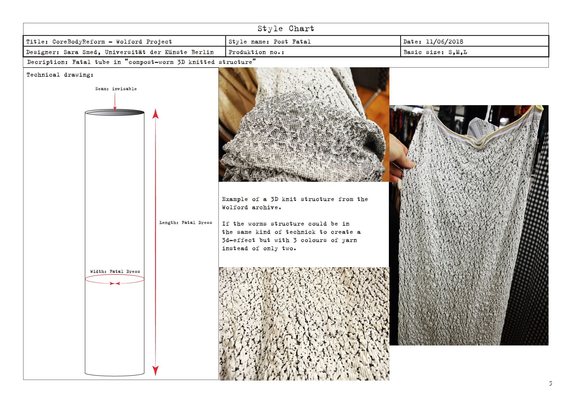Open the close-up speckled knit texture photo
This screenshot has width=572, height=402.
pos(304,324)
